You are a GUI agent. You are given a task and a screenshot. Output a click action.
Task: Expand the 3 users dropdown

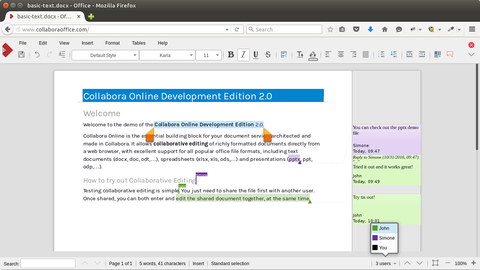click(386, 264)
